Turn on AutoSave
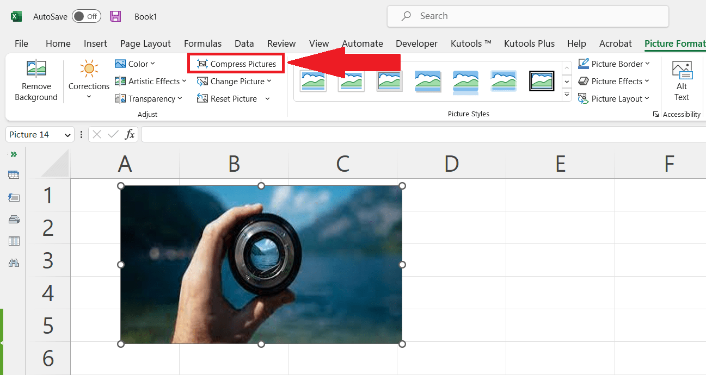The width and height of the screenshot is (706, 375). pyautogui.click(x=86, y=16)
